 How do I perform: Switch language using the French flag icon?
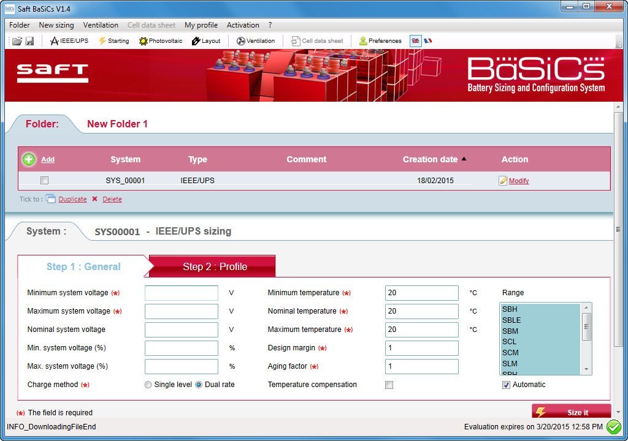[428, 40]
